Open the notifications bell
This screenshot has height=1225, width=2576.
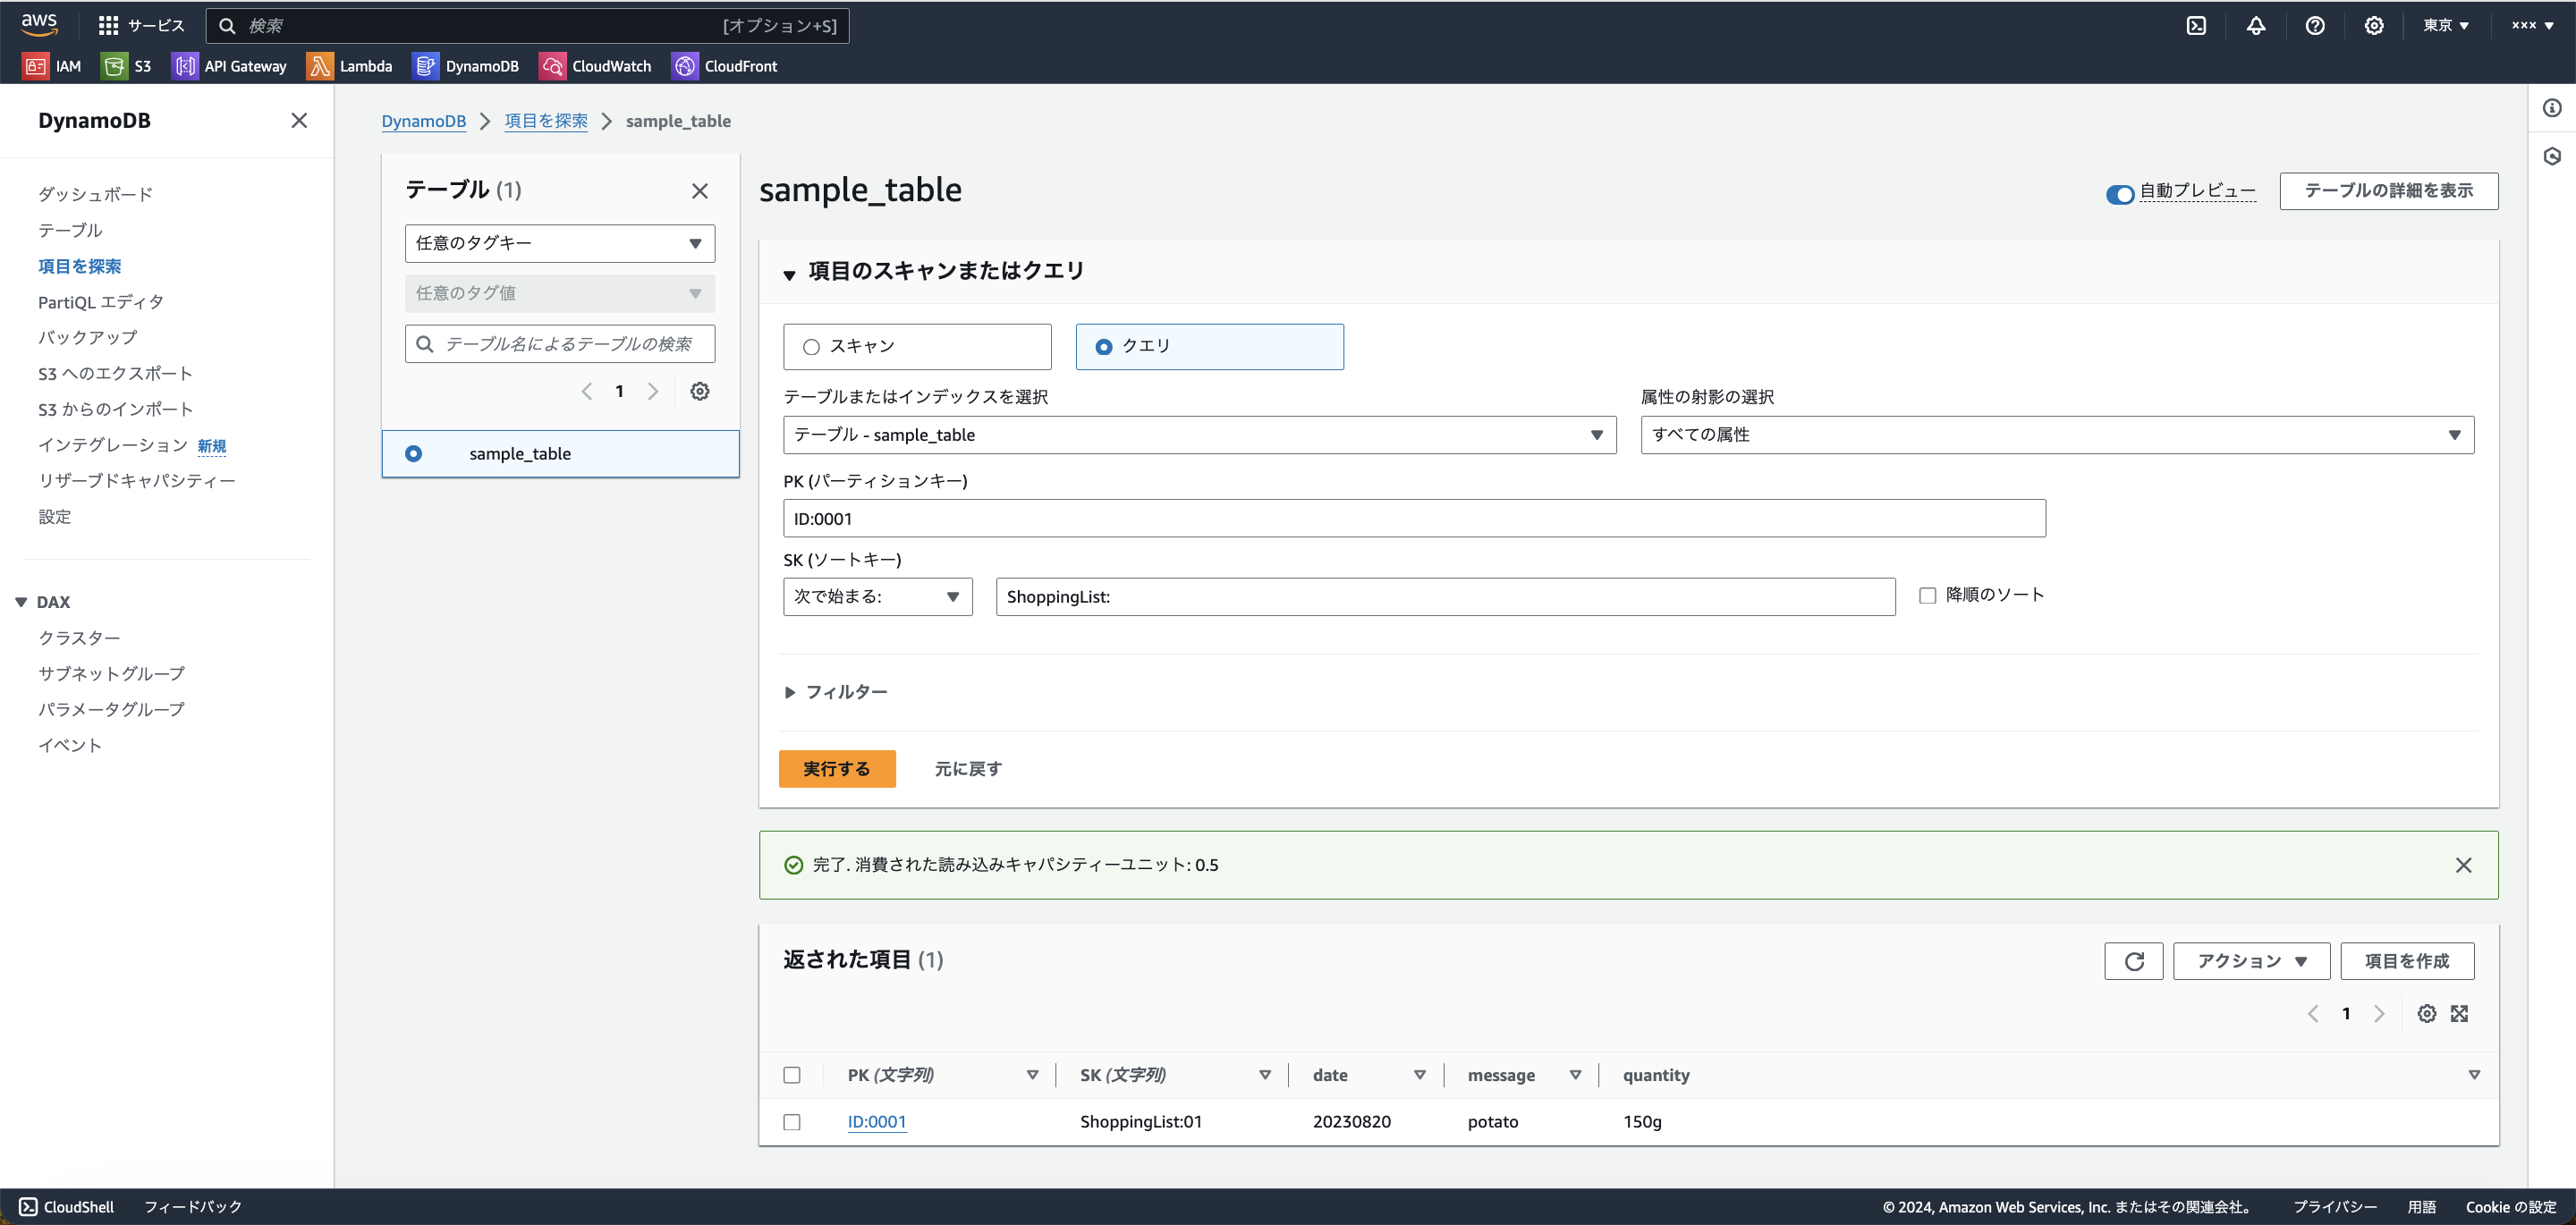pos(2256,25)
